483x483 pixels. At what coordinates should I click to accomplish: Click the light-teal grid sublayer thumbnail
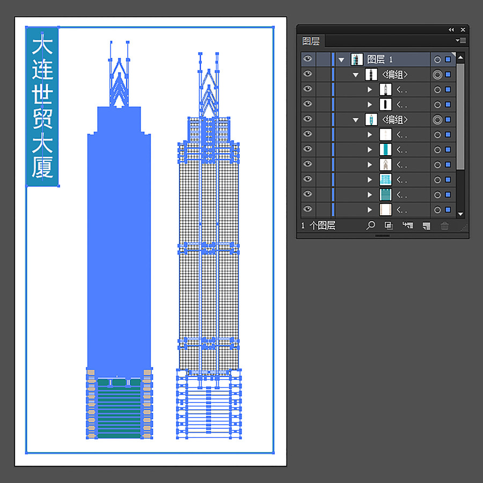pyautogui.click(x=385, y=180)
